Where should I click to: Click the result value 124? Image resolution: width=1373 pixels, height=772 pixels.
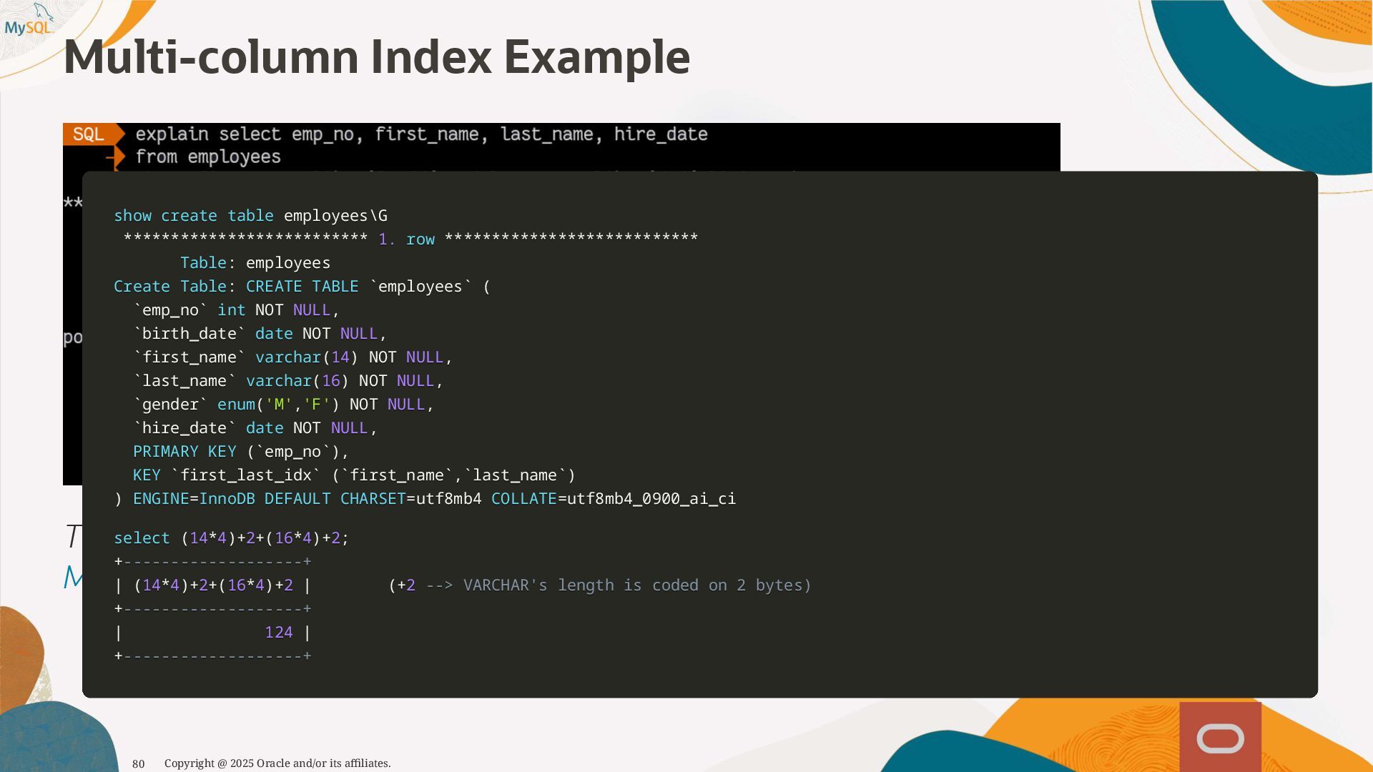pyautogui.click(x=278, y=633)
